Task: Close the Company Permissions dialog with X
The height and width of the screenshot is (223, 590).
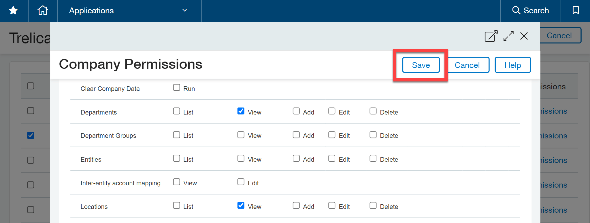Action: [x=524, y=36]
